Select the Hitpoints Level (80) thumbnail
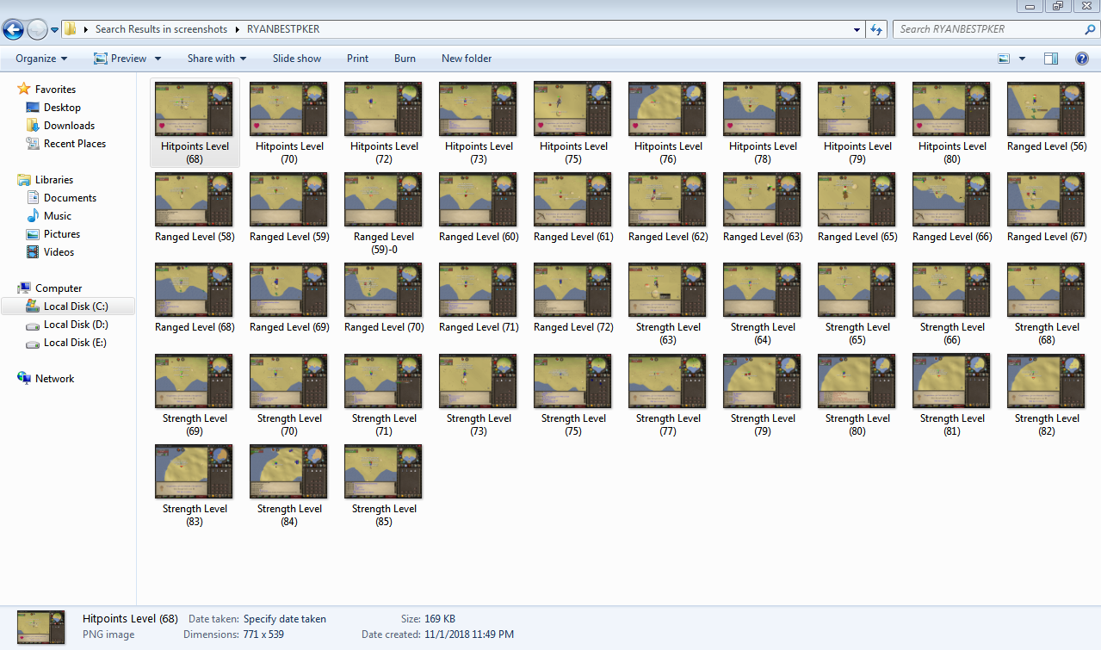The image size is (1101, 650). point(952,109)
